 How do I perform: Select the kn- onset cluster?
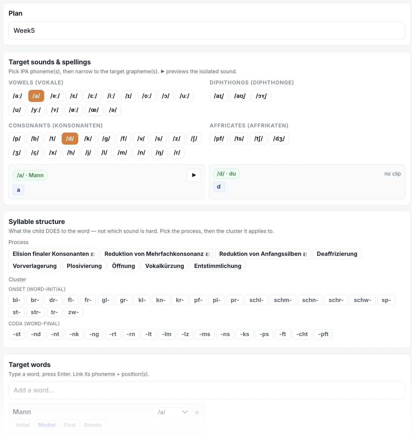click(161, 300)
